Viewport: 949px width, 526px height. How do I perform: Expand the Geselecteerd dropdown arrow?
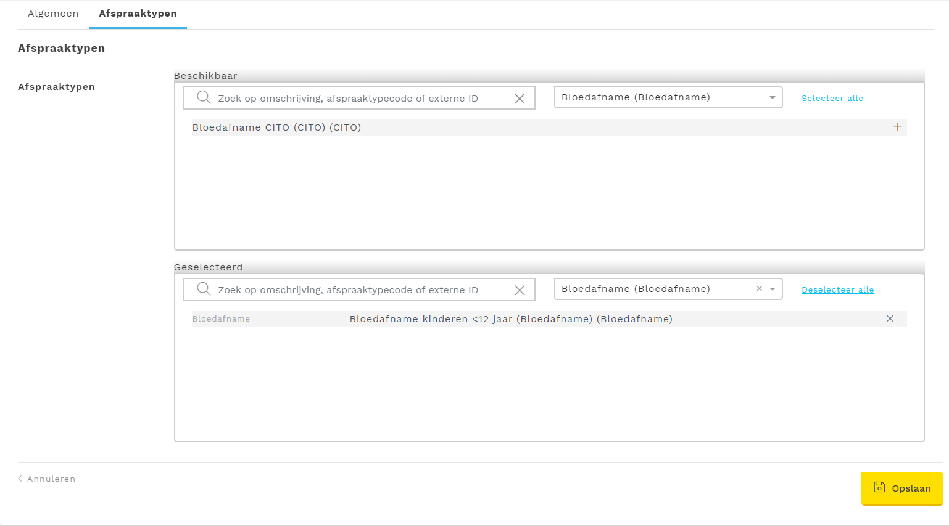[x=773, y=289]
